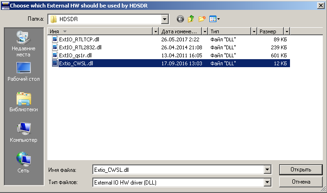Go back using the round arrow icon
327x193 pixels.
[x=180, y=19]
